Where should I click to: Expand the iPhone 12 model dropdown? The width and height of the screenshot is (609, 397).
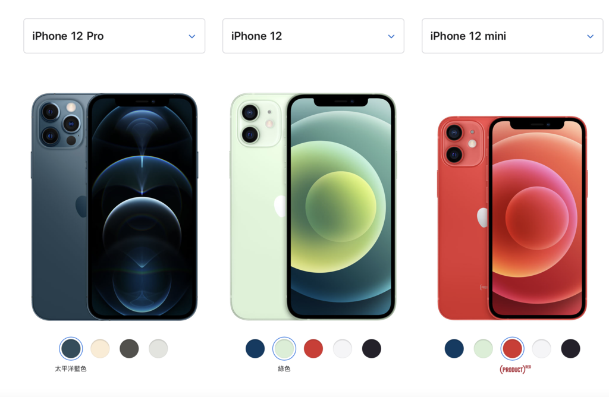313,36
